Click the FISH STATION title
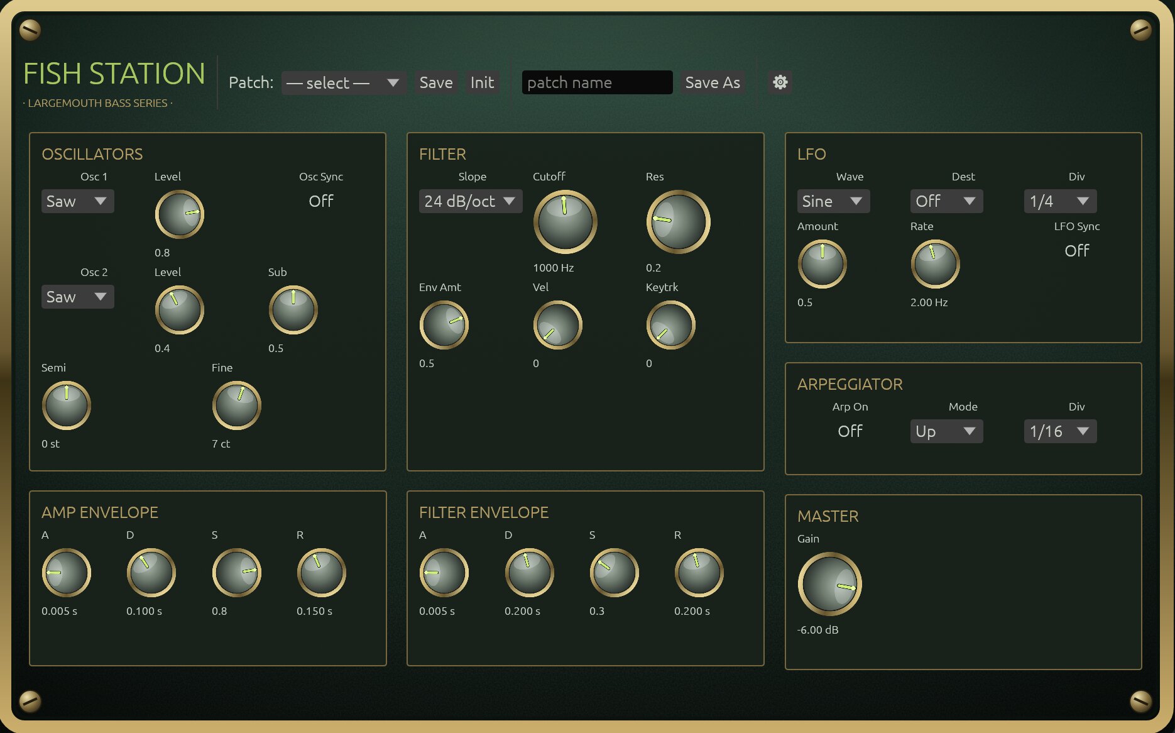Image resolution: width=1175 pixels, height=733 pixels. 114,74
